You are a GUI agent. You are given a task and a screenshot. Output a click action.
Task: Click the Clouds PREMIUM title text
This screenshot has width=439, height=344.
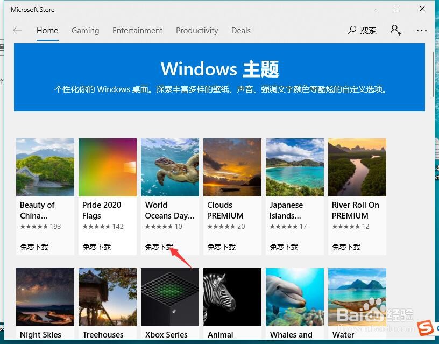click(225, 210)
